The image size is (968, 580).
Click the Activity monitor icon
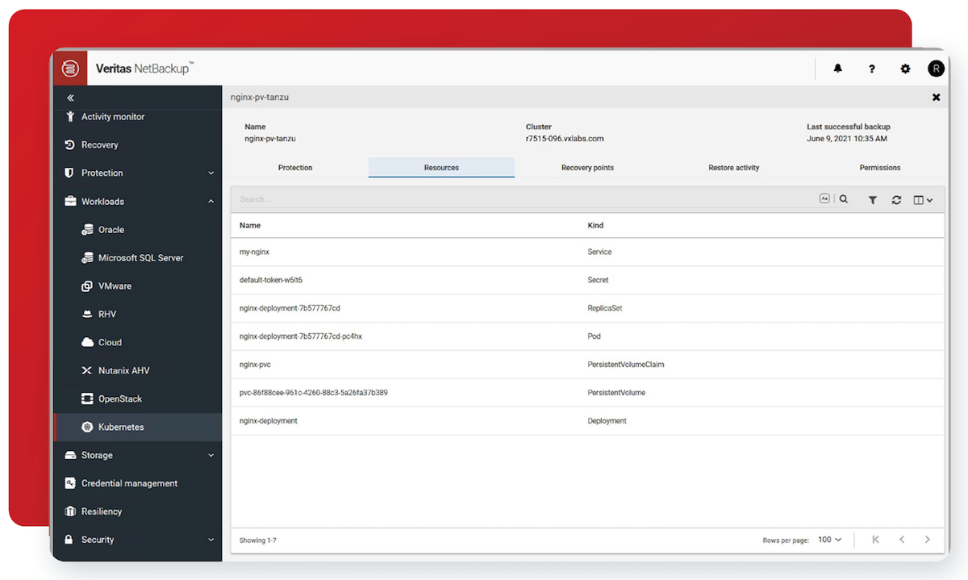click(69, 117)
